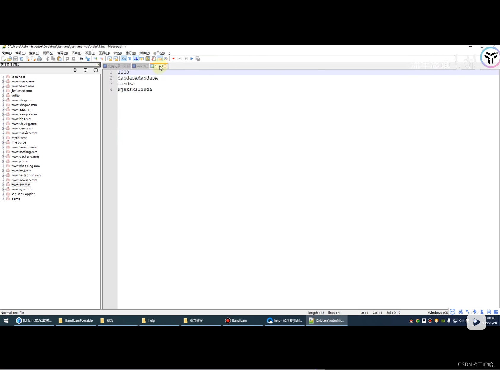
Task: Open the 编辑(E) menu
Action: [20, 53]
